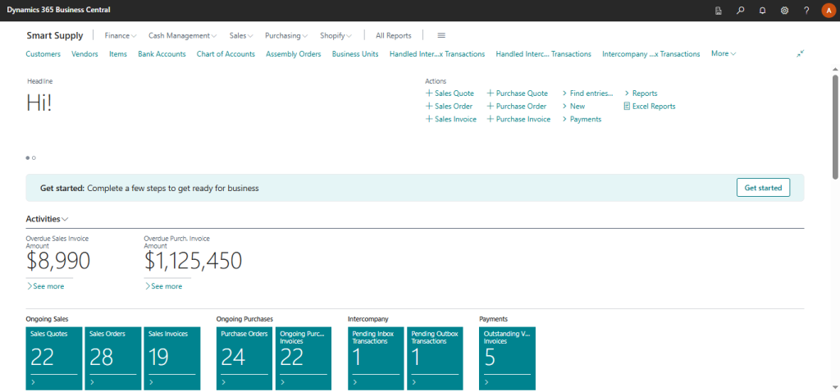The height and width of the screenshot is (392, 840).
Task: Click the $8,990 overdue sales amount
Action: click(58, 261)
